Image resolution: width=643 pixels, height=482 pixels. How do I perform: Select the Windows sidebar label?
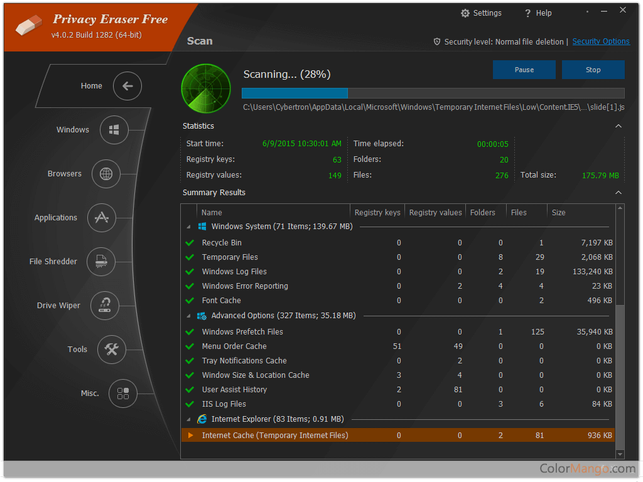tap(73, 129)
